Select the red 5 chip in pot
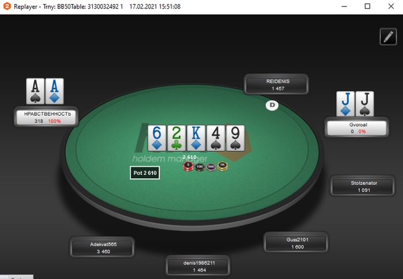403x279 pixels. (x=188, y=166)
